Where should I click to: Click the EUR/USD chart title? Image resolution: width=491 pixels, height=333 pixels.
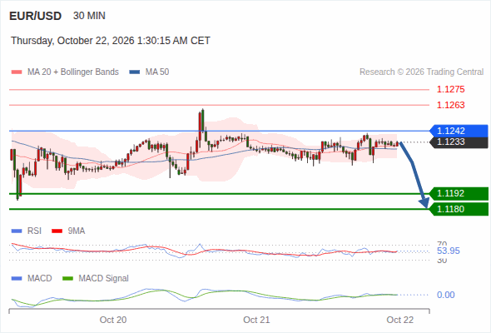tap(36, 16)
